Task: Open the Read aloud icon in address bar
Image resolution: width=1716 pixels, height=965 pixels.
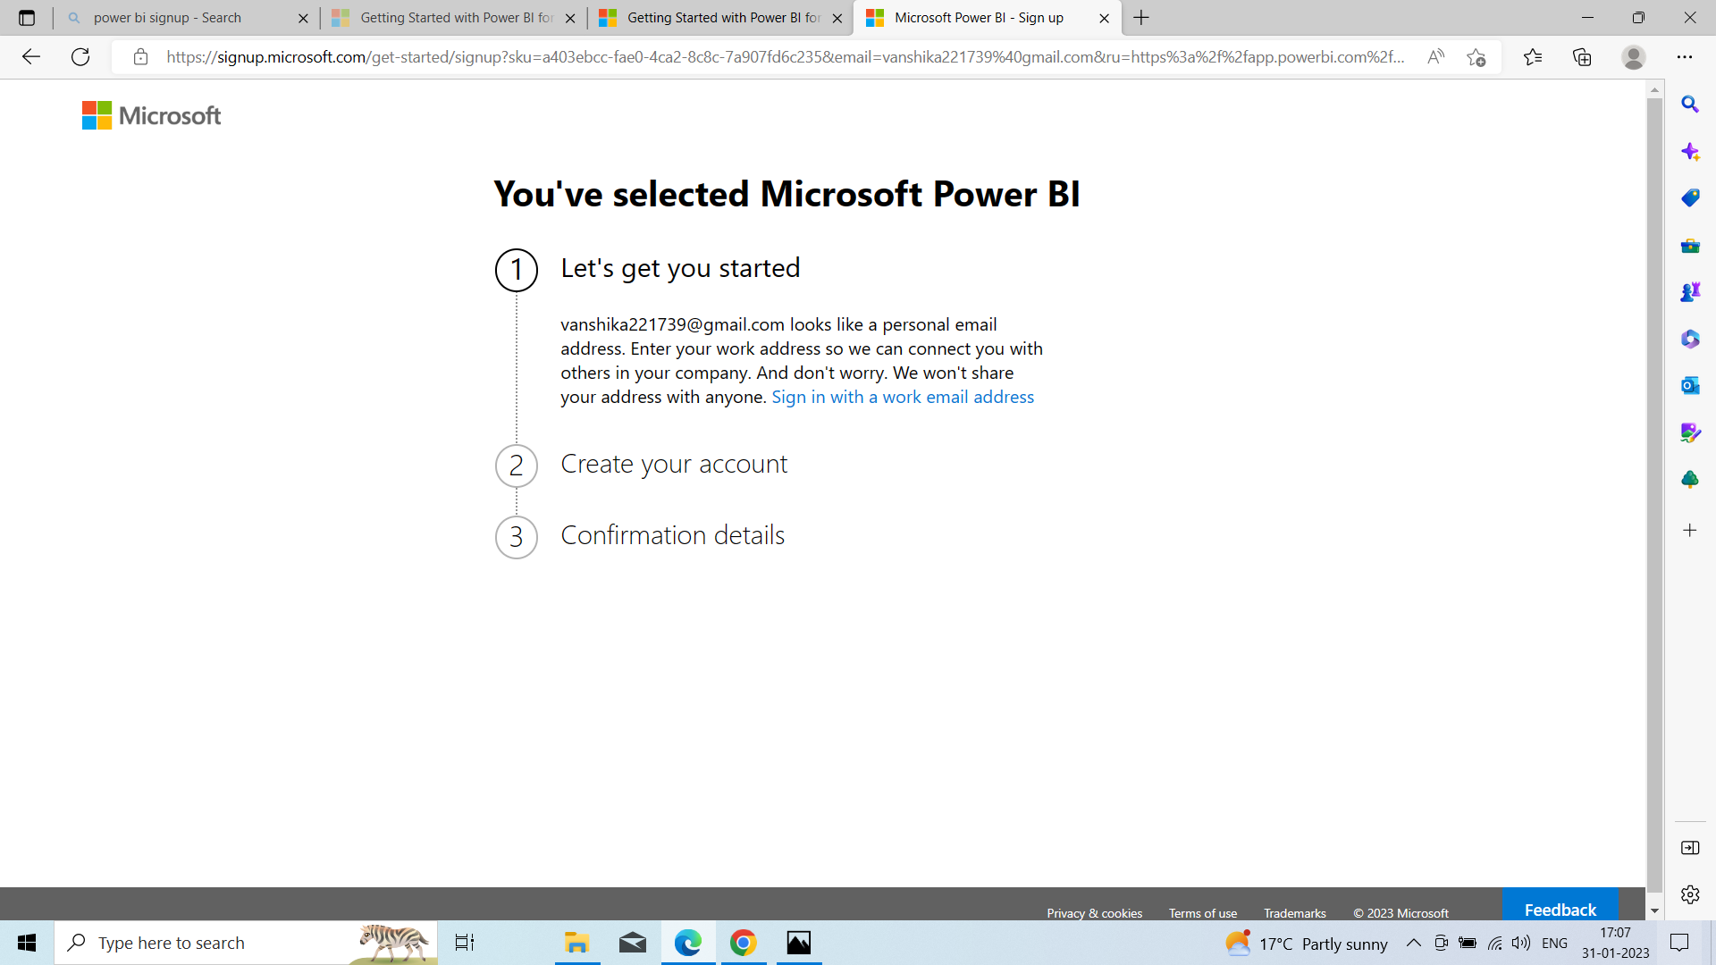Action: coord(1435,57)
